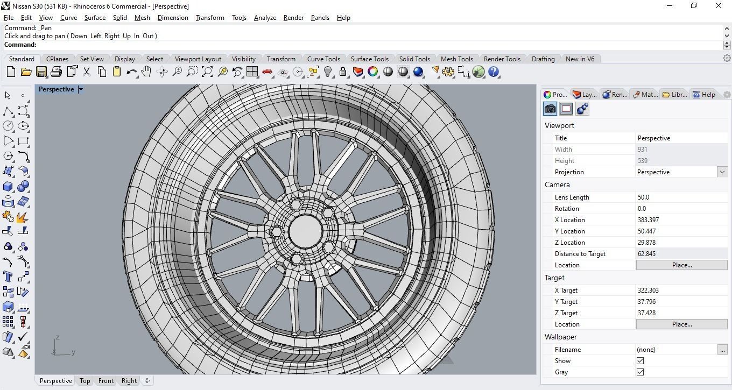Viewport: 732px width, 390px height.
Task: Click the Left pan option in command prompt
Action: click(96, 36)
